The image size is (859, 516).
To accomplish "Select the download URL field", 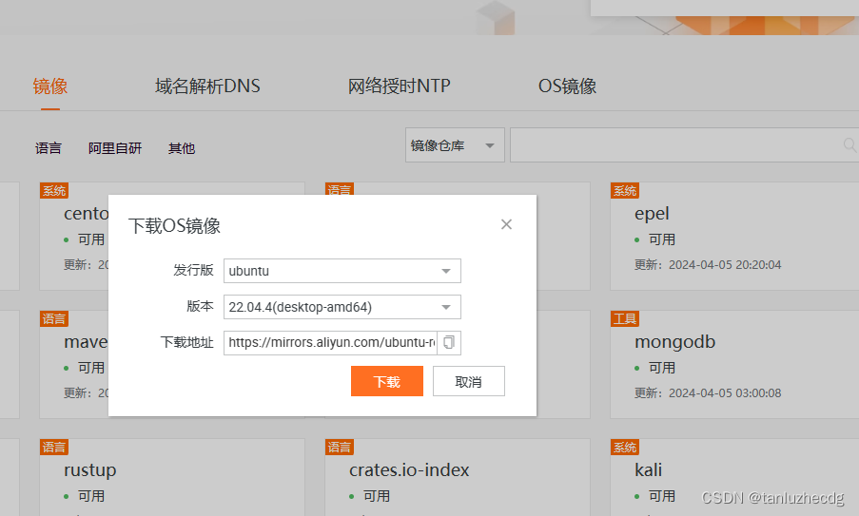I will 330,342.
